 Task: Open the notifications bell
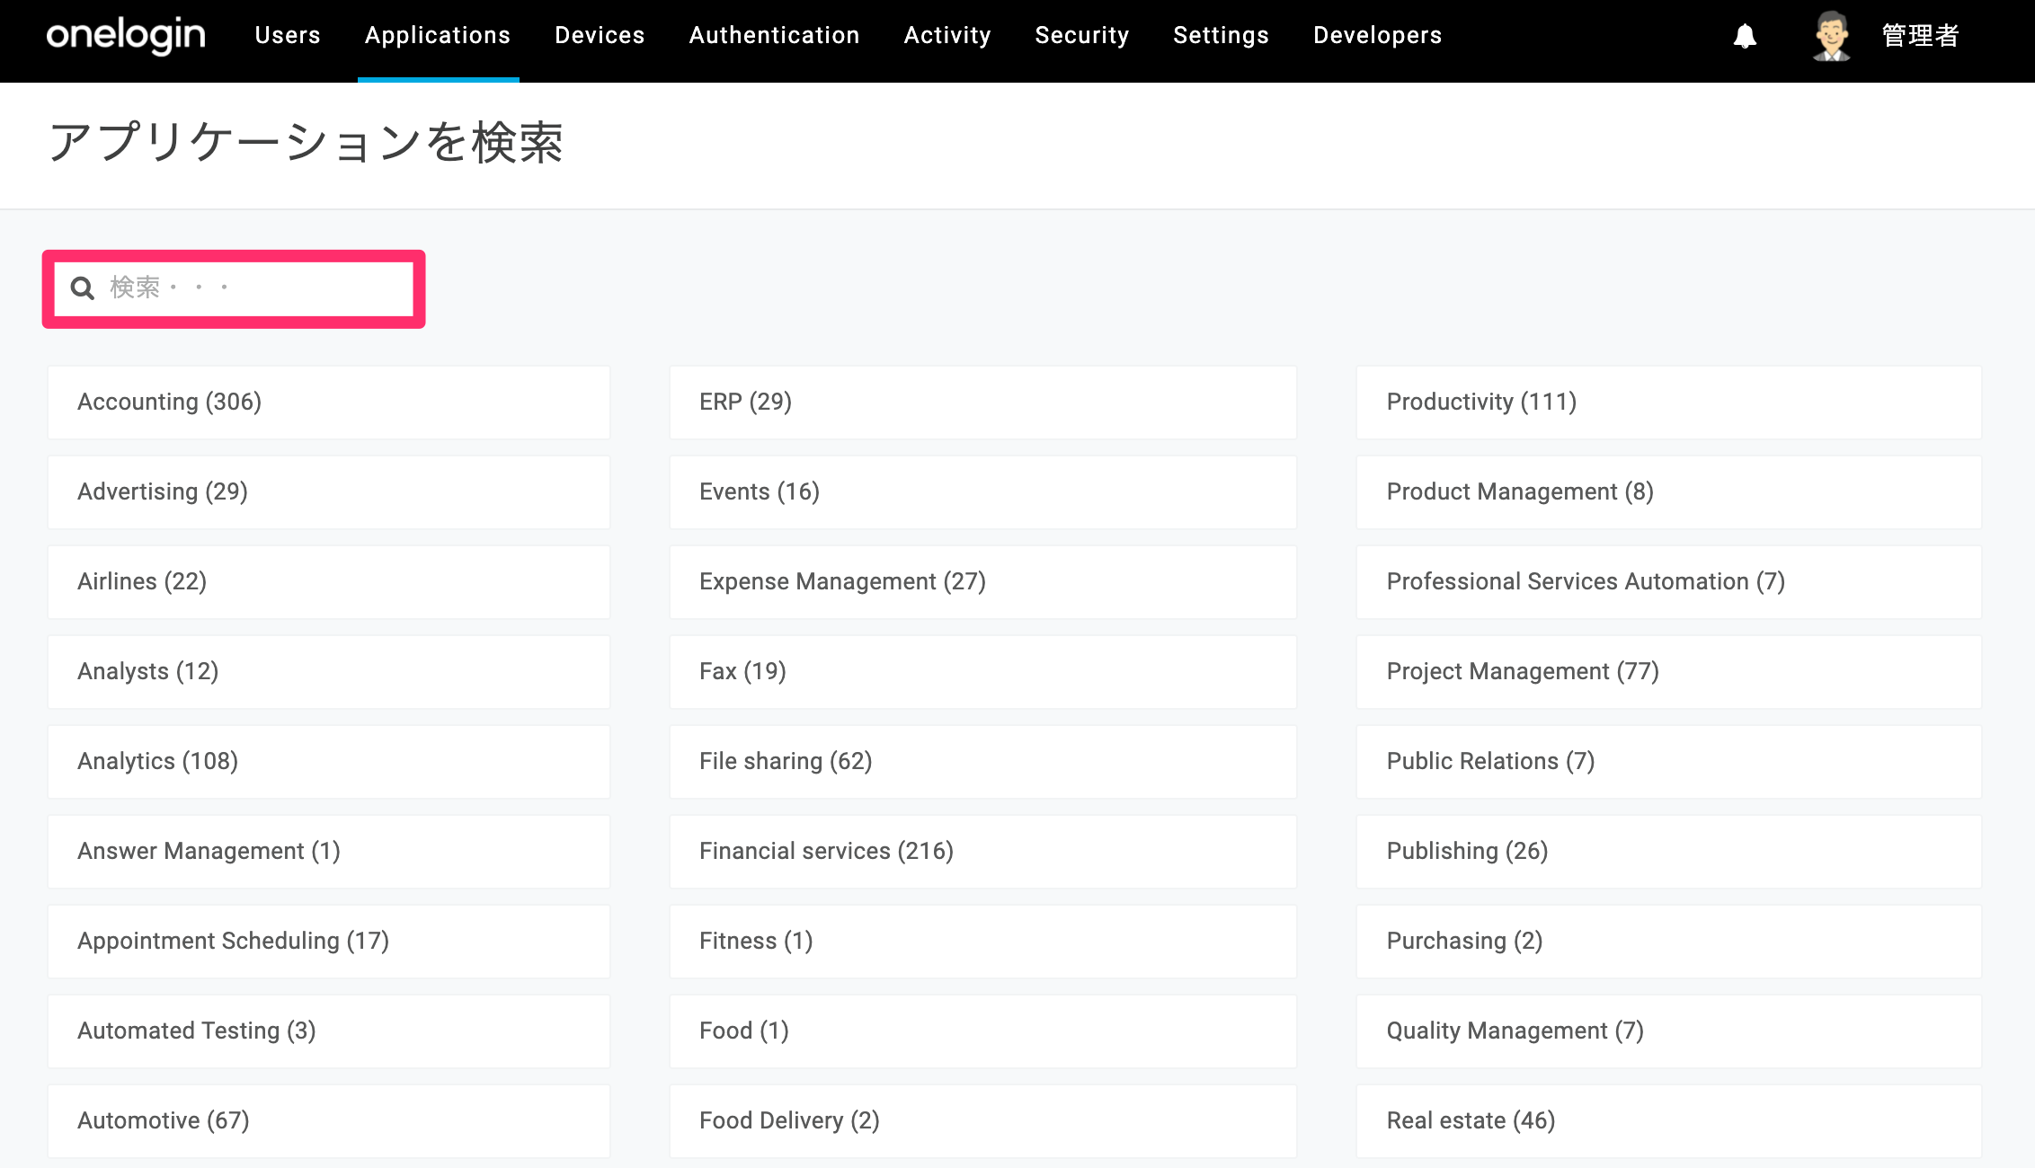[x=1745, y=36]
